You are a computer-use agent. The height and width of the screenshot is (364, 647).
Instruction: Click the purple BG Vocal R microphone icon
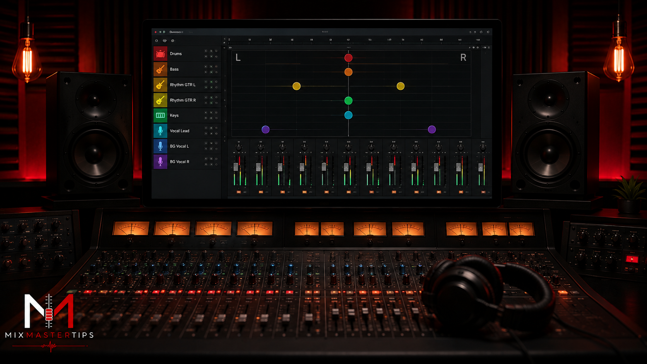pyautogui.click(x=160, y=162)
